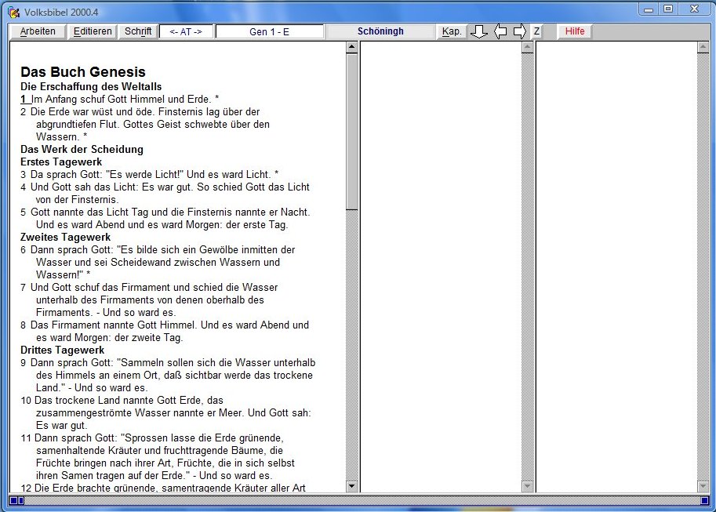The width and height of the screenshot is (716, 512).
Task: Select verse 10 'Das trockene Land nannte'
Action: click(x=165, y=413)
